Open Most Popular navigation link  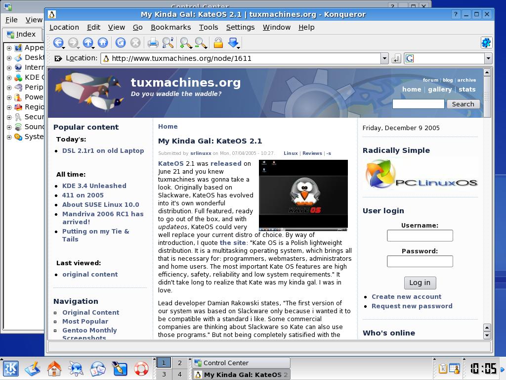(x=85, y=321)
